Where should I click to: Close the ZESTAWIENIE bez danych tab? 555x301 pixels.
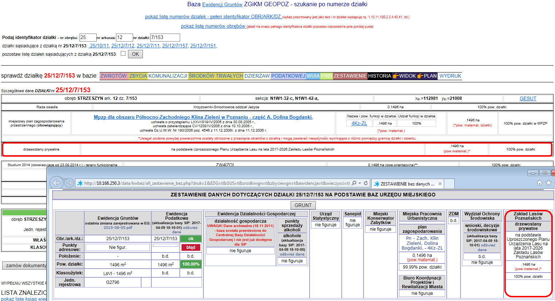440,184
